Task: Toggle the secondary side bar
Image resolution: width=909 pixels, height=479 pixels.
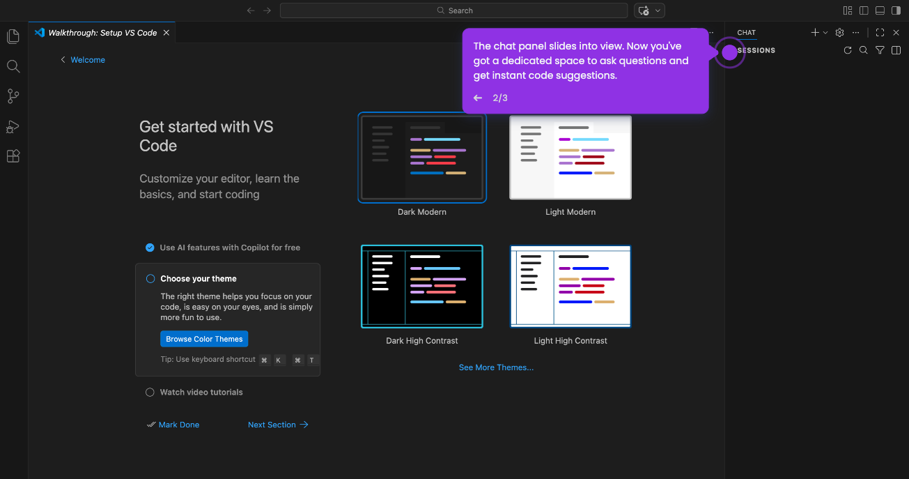Action: tap(896, 10)
